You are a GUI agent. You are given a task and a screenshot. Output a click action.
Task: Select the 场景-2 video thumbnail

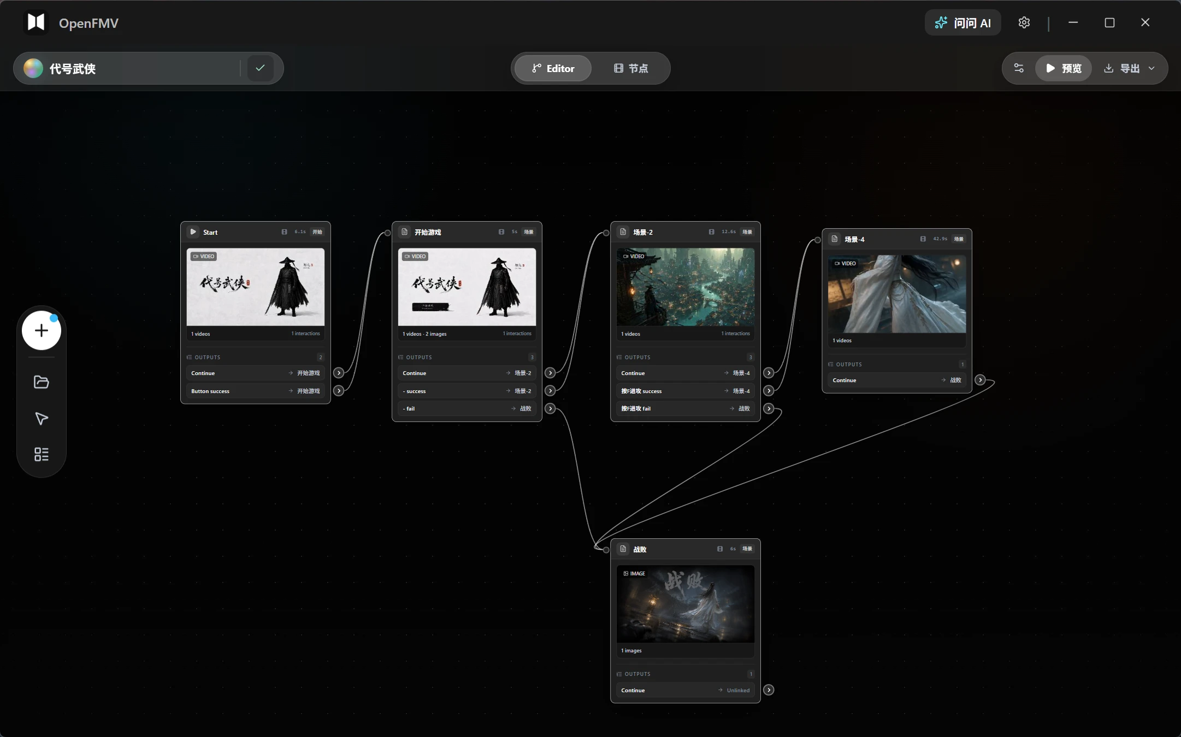pyautogui.click(x=686, y=287)
